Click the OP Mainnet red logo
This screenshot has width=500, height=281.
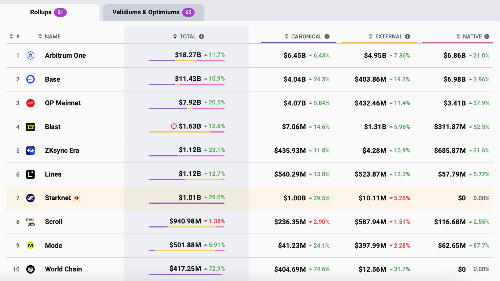point(30,103)
